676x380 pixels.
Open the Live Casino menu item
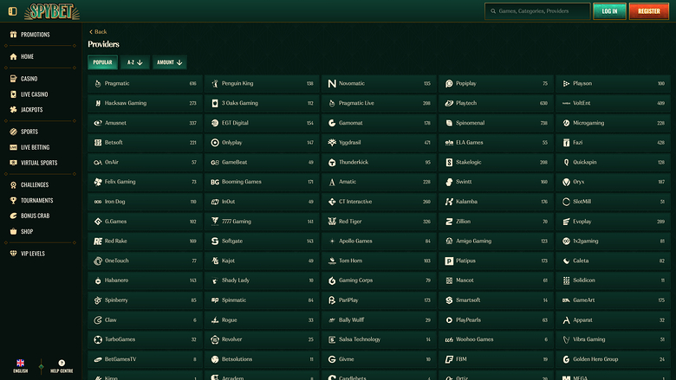click(x=35, y=94)
